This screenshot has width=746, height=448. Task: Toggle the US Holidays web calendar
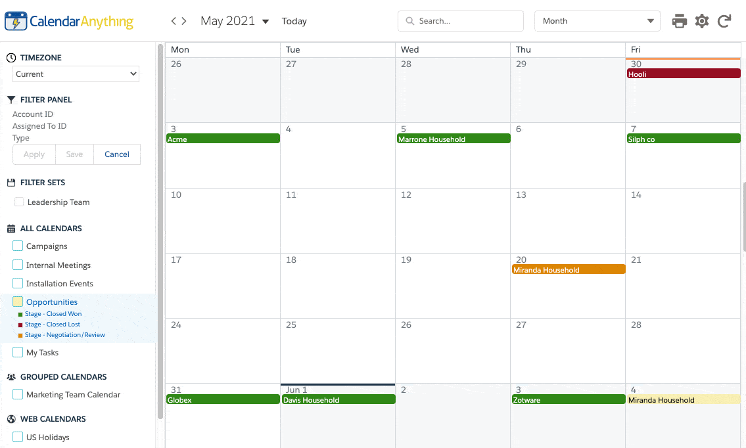pyautogui.click(x=17, y=437)
